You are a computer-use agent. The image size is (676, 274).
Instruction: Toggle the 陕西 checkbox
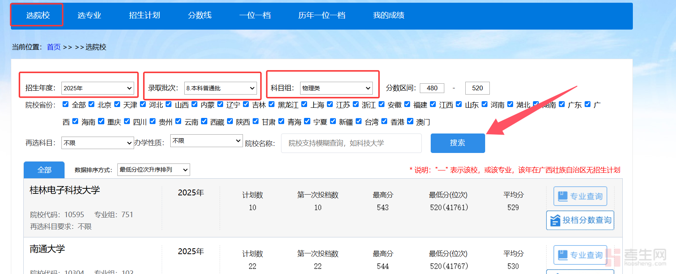point(230,121)
